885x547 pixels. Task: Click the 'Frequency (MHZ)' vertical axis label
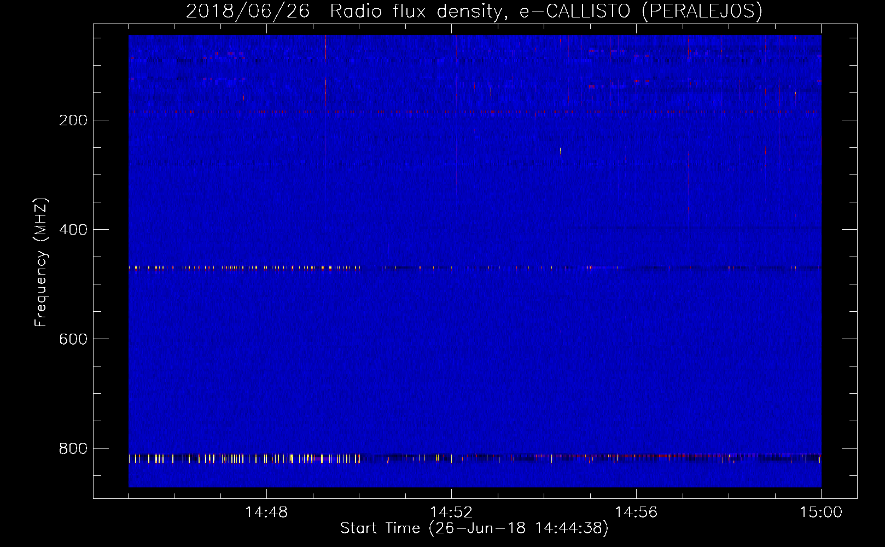[41, 263]
